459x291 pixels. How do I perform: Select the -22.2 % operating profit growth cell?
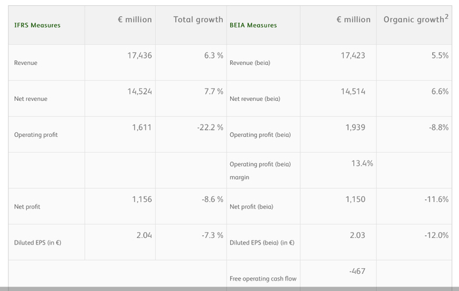[210, 127]
